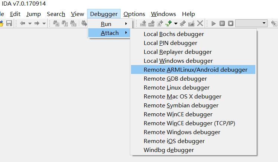This screenshot has width=278, height=162.
Task: Open the Options menu
Action: click(x=134, y=14)
